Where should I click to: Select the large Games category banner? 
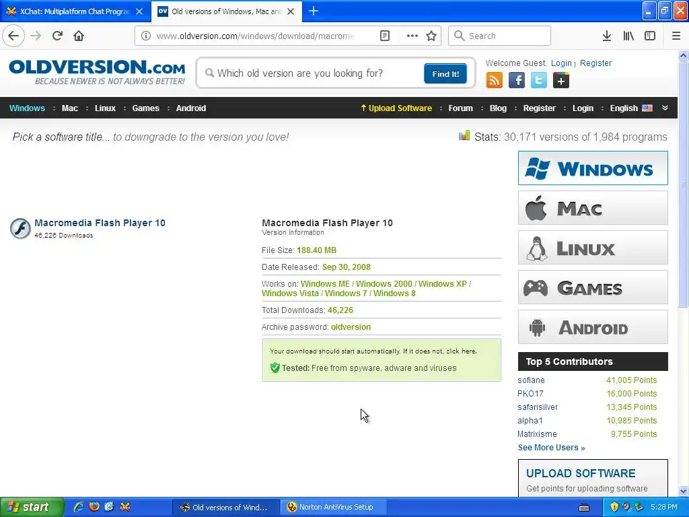593,287
